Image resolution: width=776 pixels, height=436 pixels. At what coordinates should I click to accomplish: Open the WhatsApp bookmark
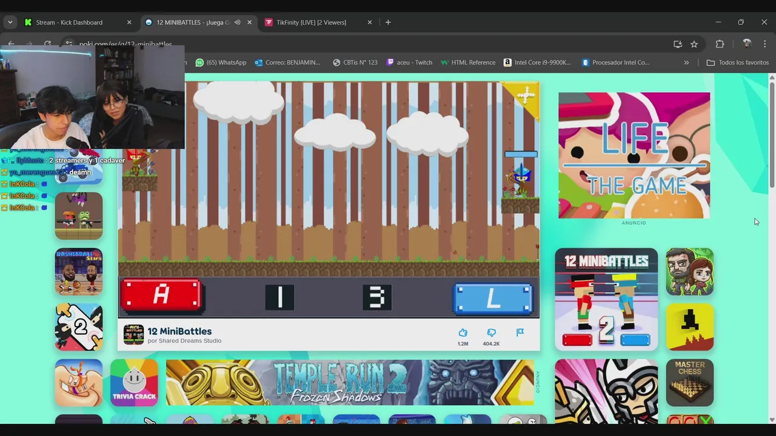point(221,62)
